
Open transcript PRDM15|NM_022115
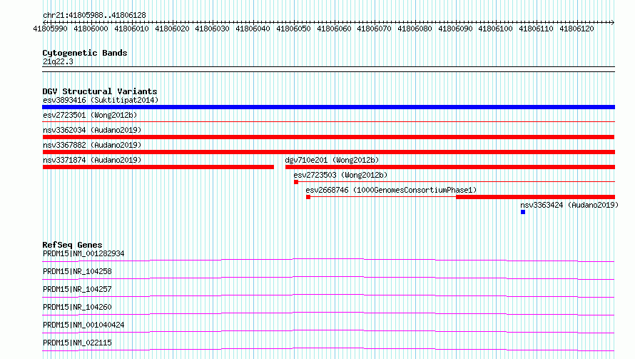(77, 343)
